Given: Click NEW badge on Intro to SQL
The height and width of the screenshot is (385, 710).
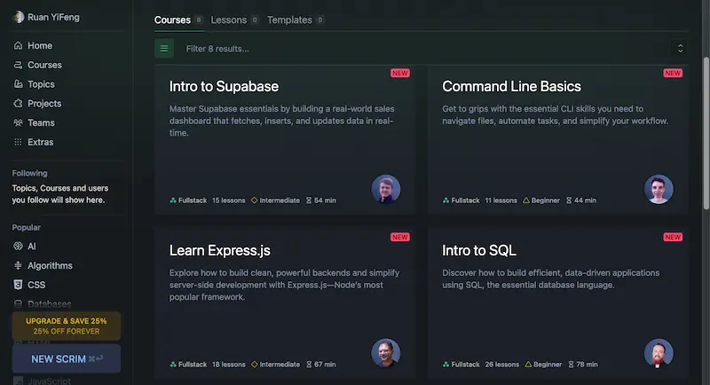Looking at the screenshot, I should tap(673, 237).
